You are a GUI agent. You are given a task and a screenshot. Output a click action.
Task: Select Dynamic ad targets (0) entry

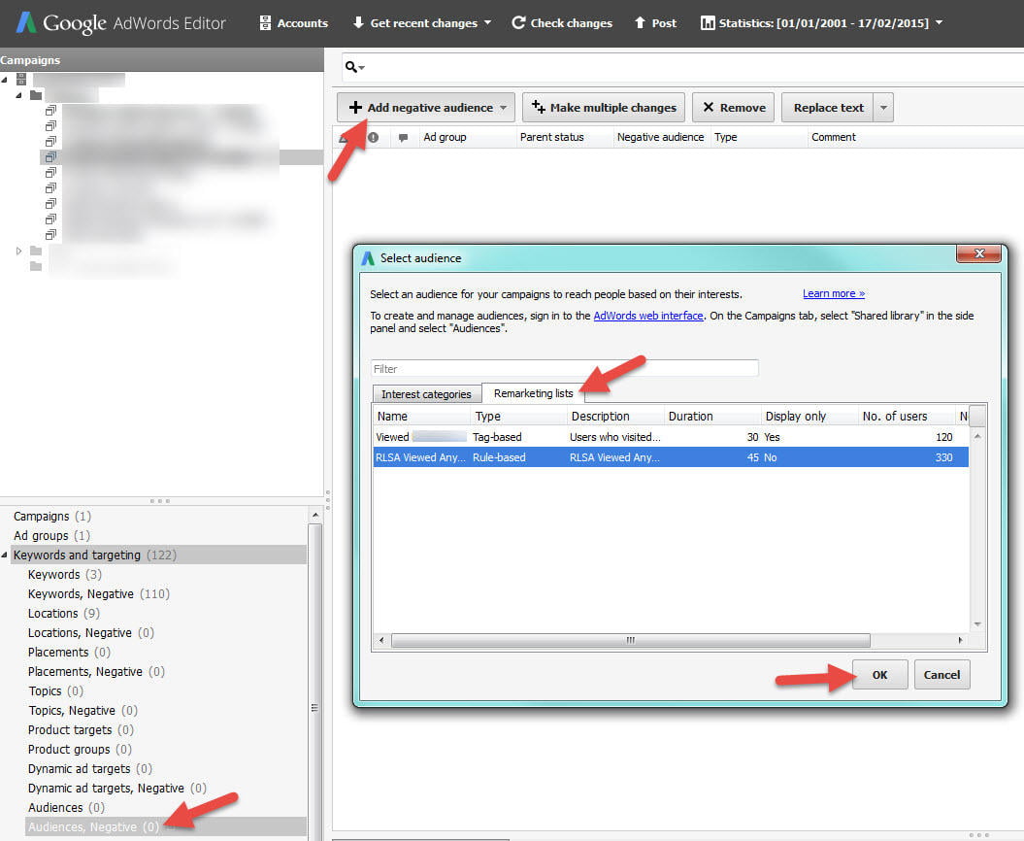pyautogui.click(x=90, y=768)
